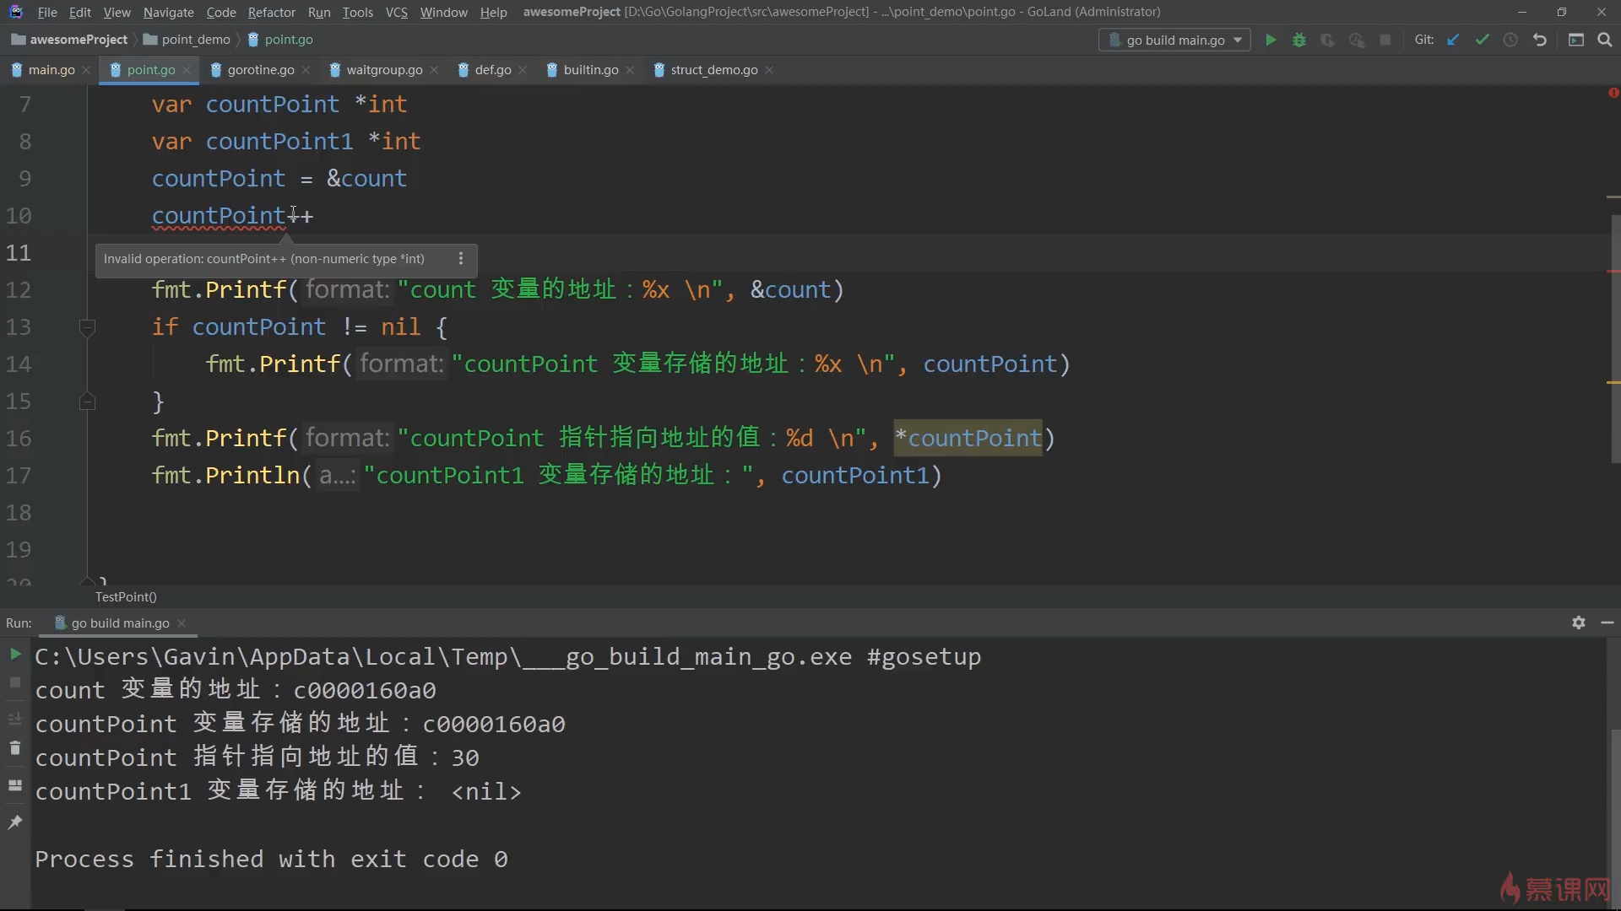This screenshot has width=1621, height=911.
Task: Click Git update project arrow icon
Action: click(1453, 40)
